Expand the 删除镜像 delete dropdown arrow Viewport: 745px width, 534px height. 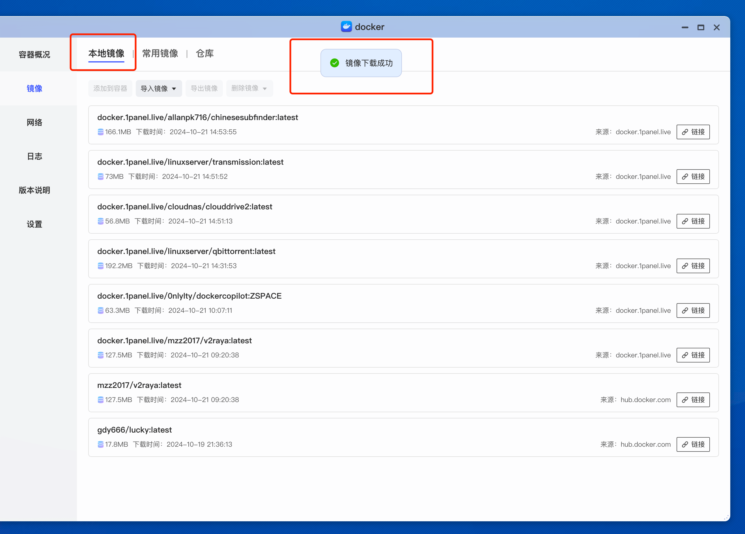[265, 88]
